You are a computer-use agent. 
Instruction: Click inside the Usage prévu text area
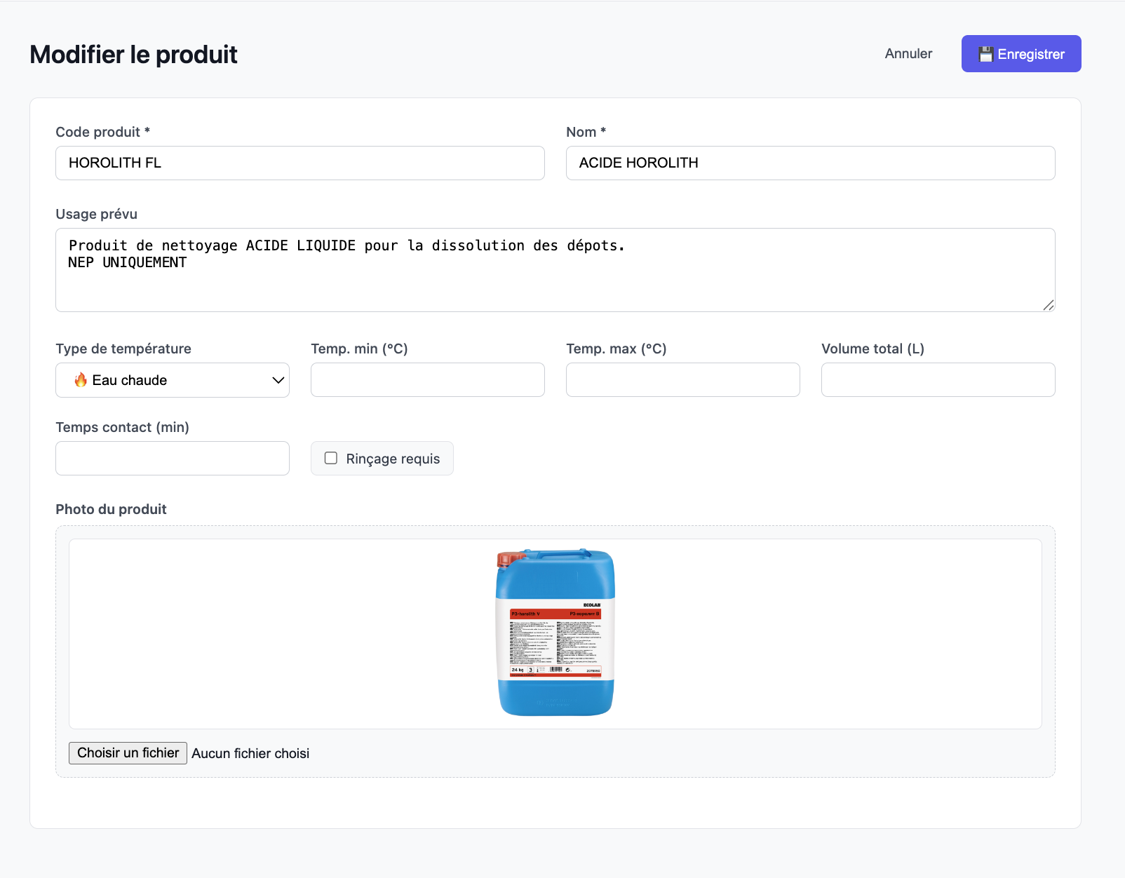click(x=555, y=281)
